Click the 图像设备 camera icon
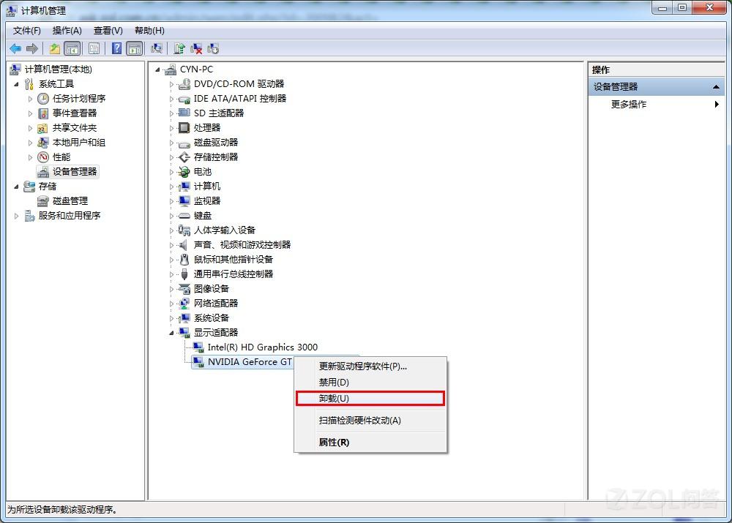The width and height of the screenshot is (732, 523). click(184, 289)
